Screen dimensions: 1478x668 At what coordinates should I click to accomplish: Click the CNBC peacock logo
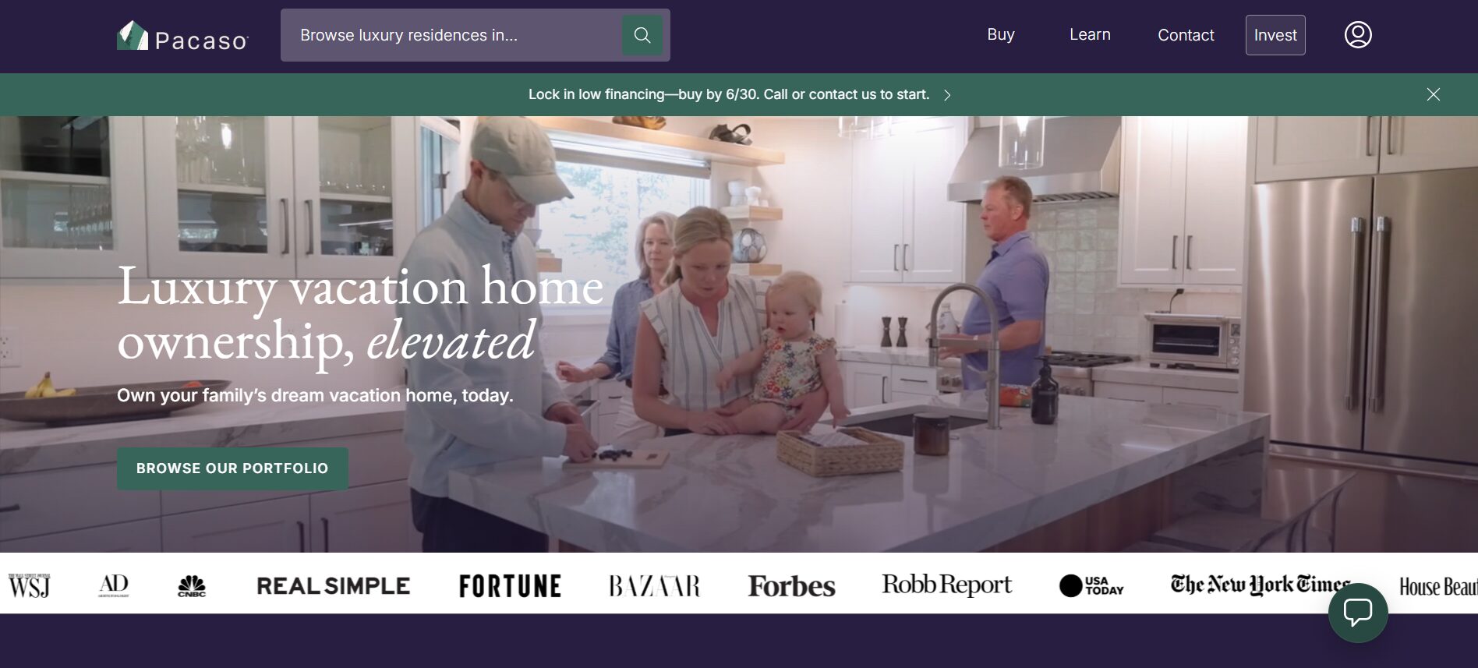click(x=192, y=586)
